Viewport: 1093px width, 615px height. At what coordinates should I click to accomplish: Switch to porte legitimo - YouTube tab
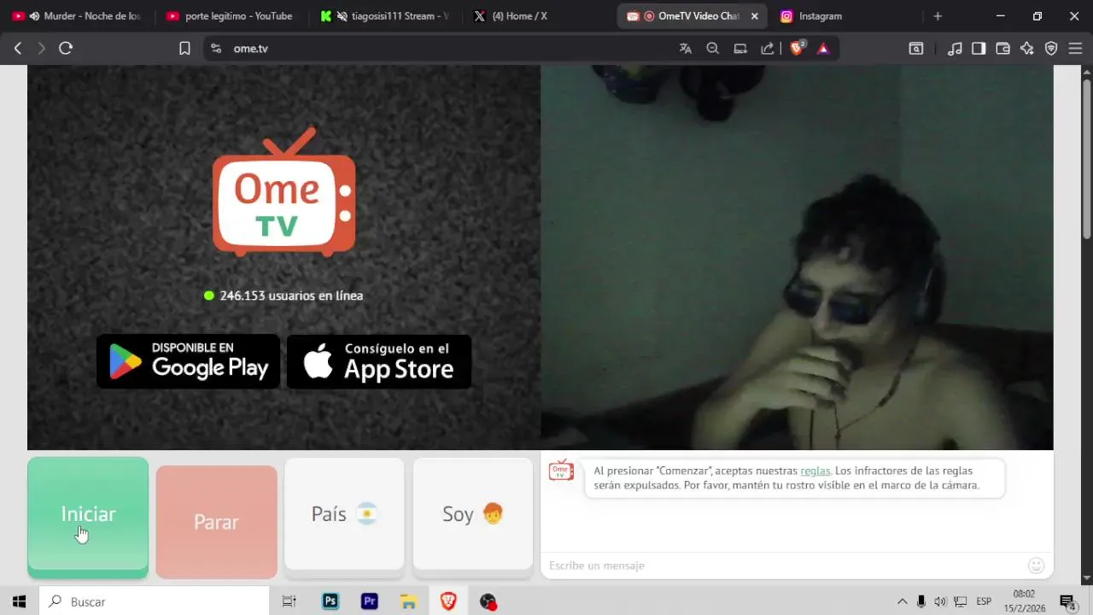[231, 16]
